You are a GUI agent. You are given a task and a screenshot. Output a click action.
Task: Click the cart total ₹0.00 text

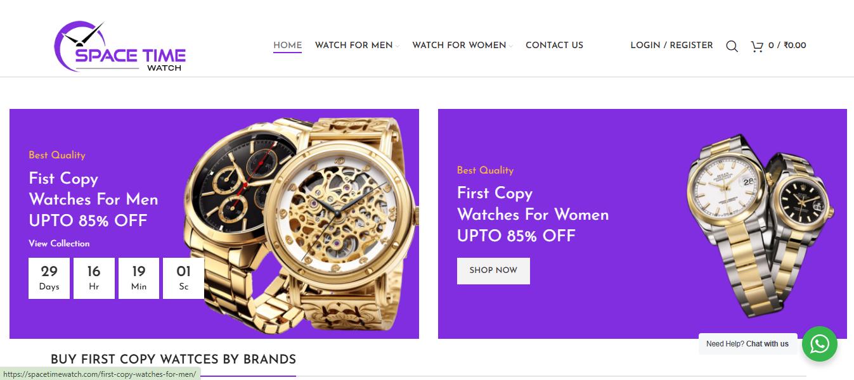point(794,45)
